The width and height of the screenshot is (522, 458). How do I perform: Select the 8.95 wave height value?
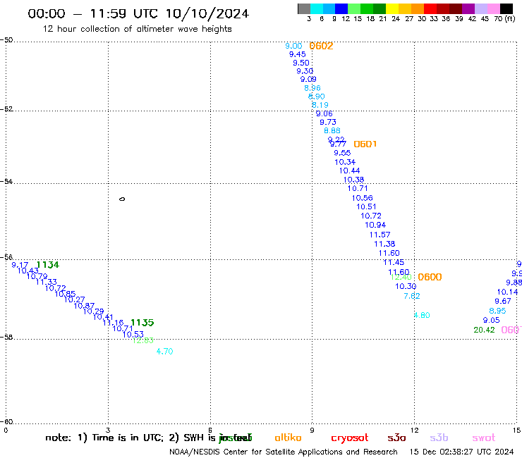point(497,311)
